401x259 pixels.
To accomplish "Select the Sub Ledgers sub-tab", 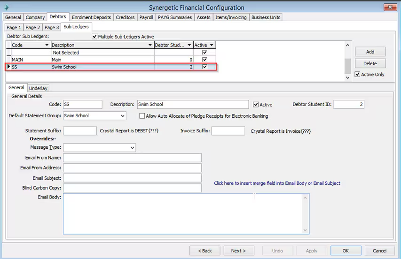I will pos(76,27).
